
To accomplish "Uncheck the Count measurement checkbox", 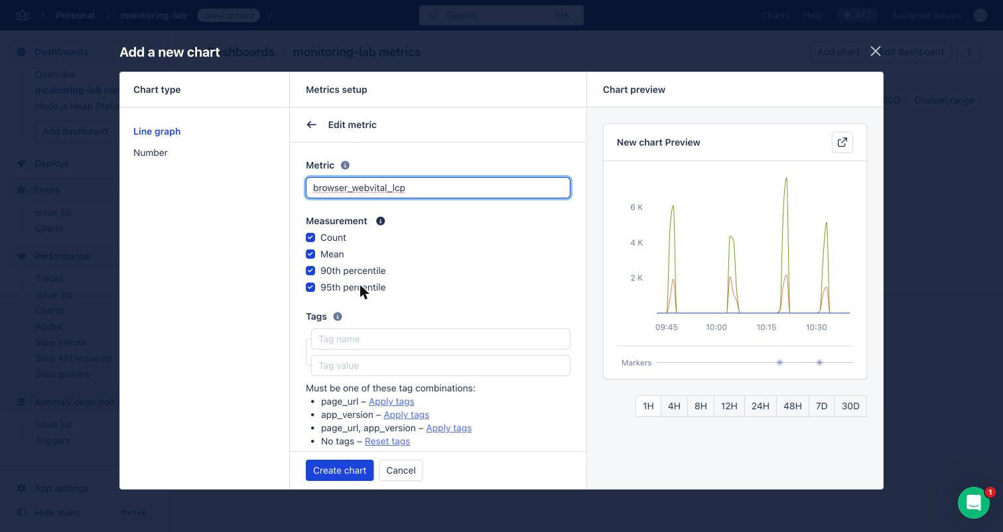I will click(x=310, y=237).
